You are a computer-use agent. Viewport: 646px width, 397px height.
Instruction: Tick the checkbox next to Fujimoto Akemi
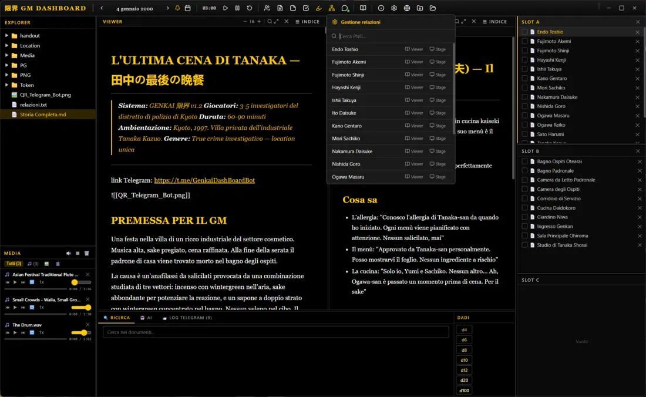524,41
